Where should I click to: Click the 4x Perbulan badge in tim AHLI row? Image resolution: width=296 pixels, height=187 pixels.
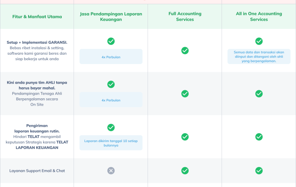click(x=111, y=100)
